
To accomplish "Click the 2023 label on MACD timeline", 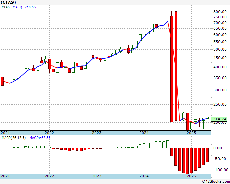I will [x=97, y=176].
